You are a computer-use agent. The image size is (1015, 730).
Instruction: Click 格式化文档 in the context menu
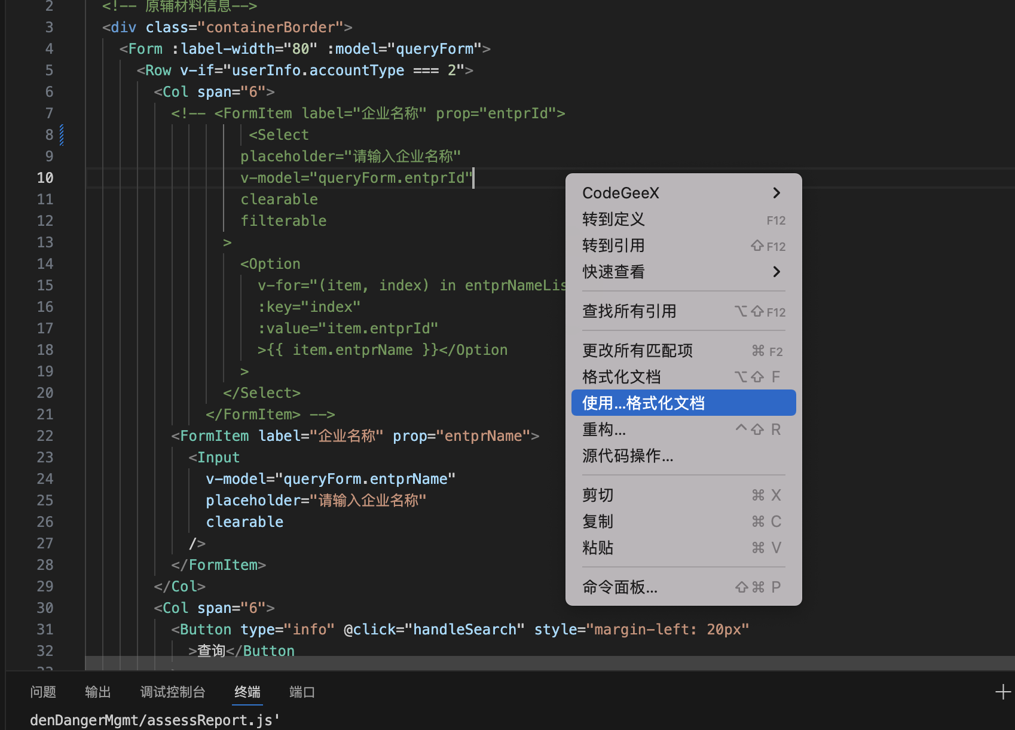point(683,377)
